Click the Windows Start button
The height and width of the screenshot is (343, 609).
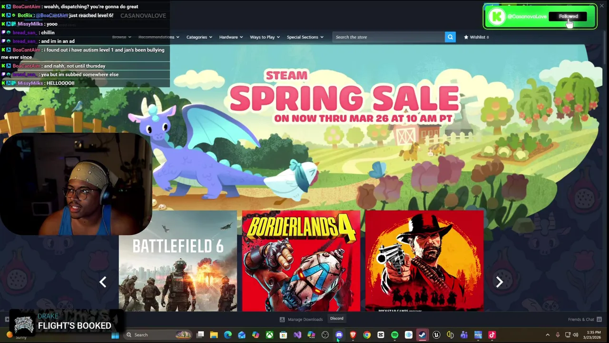click(x=115, y=335)
